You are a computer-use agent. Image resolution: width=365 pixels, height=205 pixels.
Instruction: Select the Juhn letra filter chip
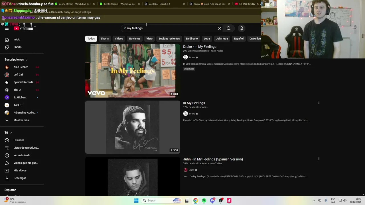click(x=222, y=38)
